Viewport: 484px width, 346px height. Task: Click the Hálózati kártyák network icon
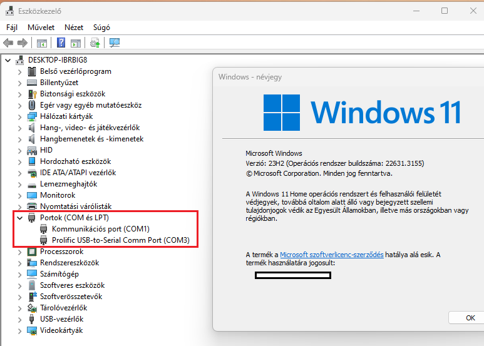click(32, 116)
